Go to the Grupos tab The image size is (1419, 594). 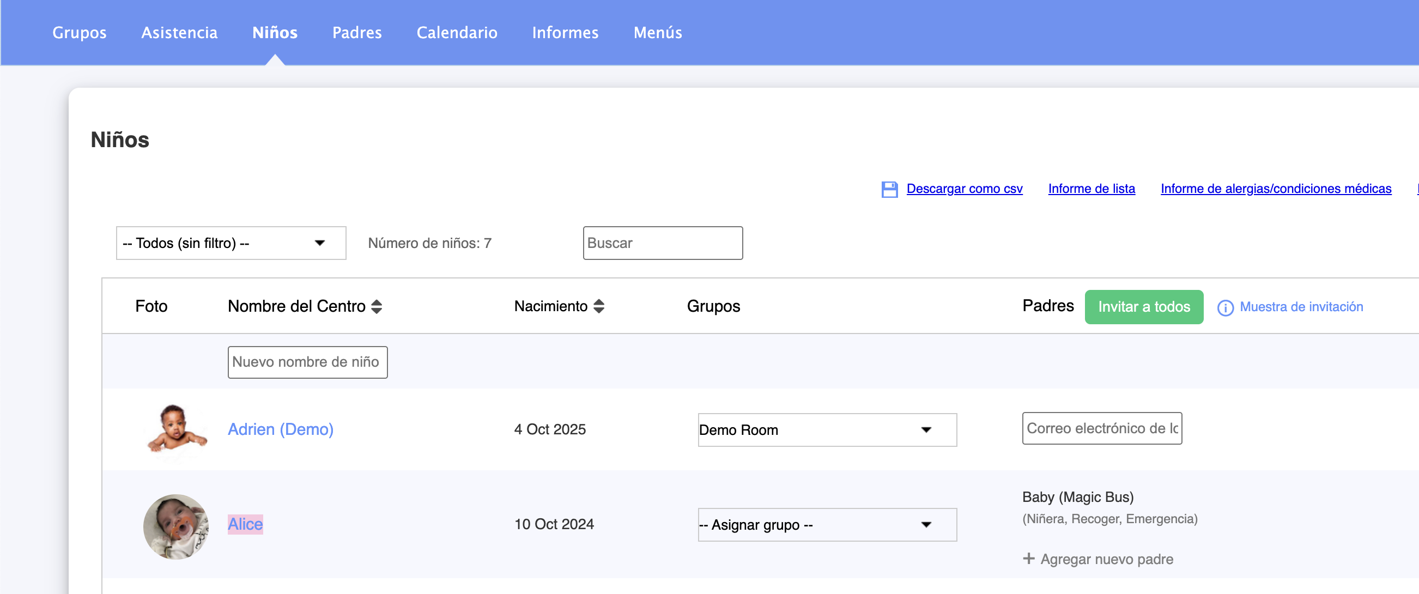point(80,33)
